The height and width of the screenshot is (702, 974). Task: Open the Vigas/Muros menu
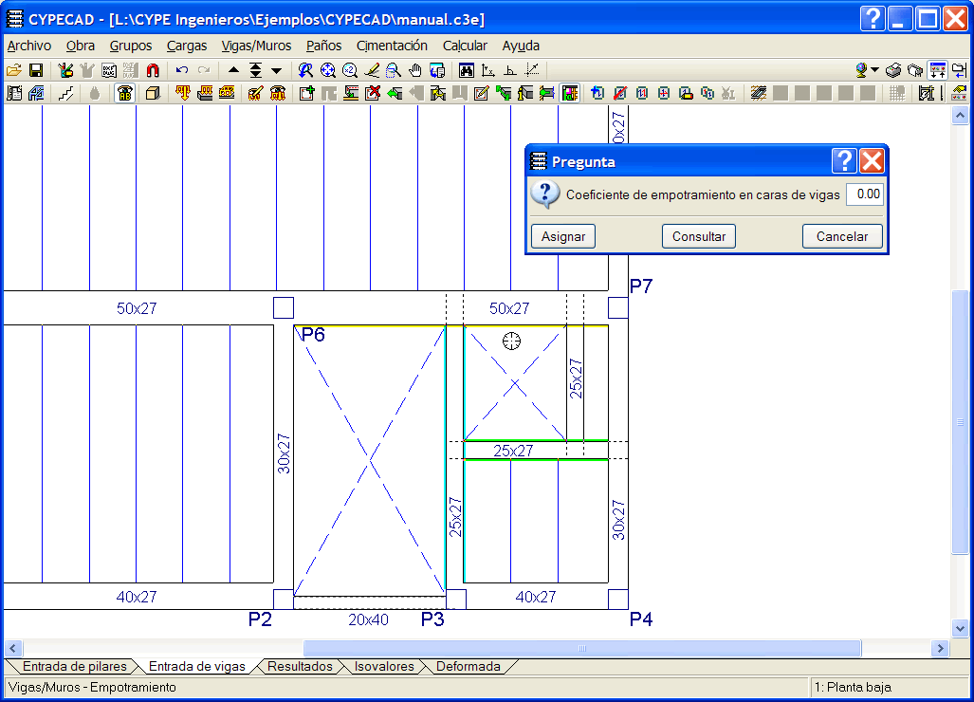coord(256,46)
